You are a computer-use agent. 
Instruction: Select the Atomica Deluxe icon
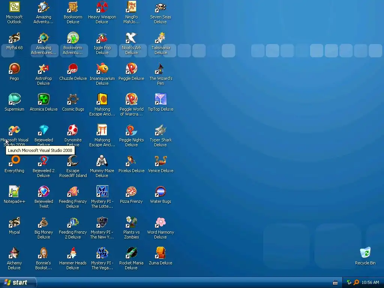click(43, 99)
